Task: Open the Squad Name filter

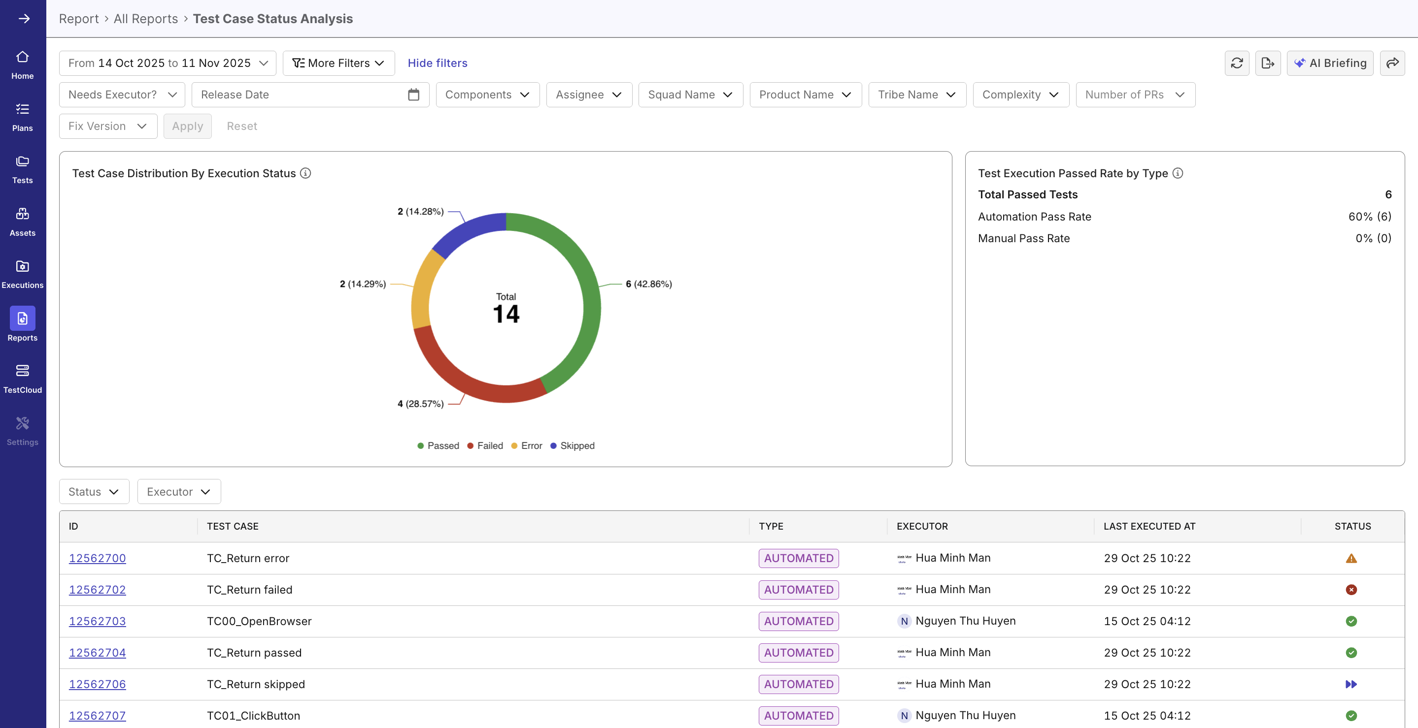Action: [x=690, y=94]
